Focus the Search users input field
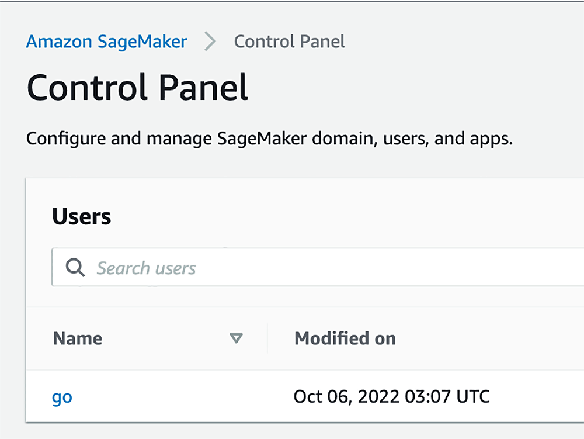This screenshot has width=584, height=439. click(x=318, y=267)
